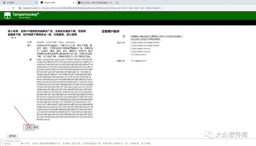Screen dimensions: 256x146
Task: Open a new browser tab with plus
Action: [x=117, y=2]
